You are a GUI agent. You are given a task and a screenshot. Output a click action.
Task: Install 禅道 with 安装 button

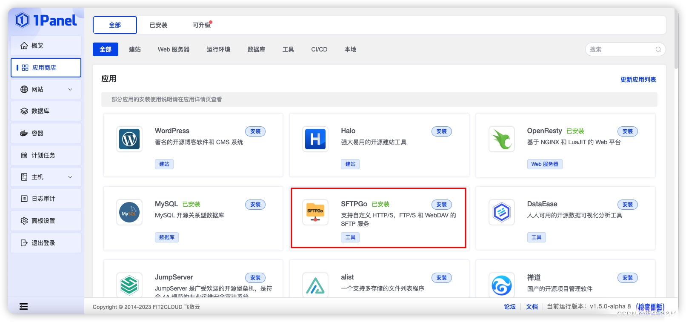pos(628,278)
